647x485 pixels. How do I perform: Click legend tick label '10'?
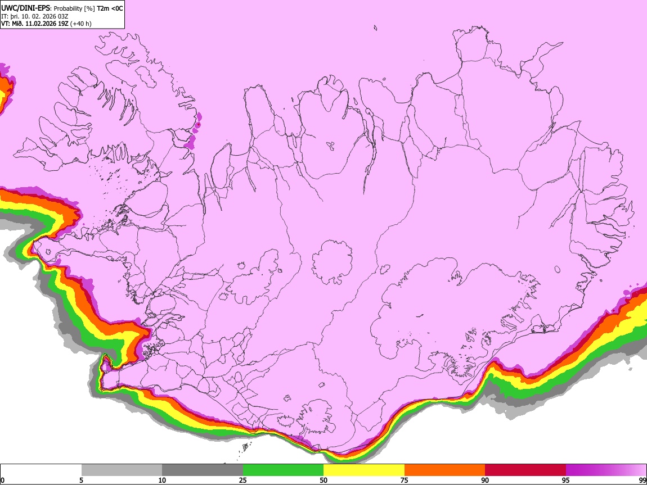(162, 480)
